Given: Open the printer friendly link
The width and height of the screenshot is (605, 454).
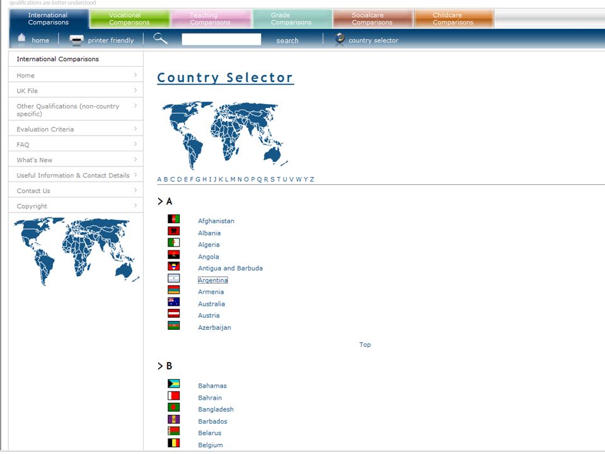Looking at the screenshot, I should 111,40.
